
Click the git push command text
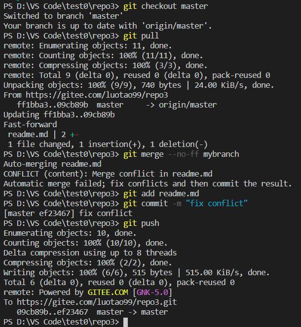[142, 223]
